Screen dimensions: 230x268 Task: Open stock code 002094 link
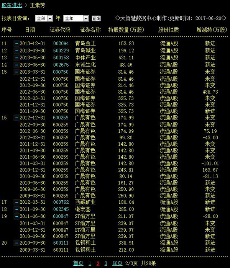pos(61,44)
